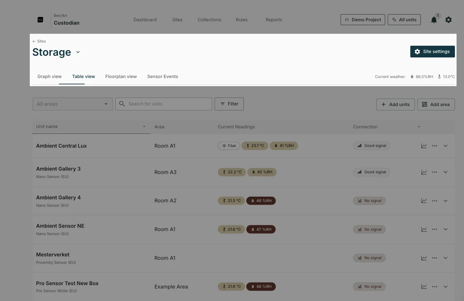Open more options for Ambient Sensor NE
This screenshot has height=301, width=464.
pyautogui.click(x=435, y=229)
